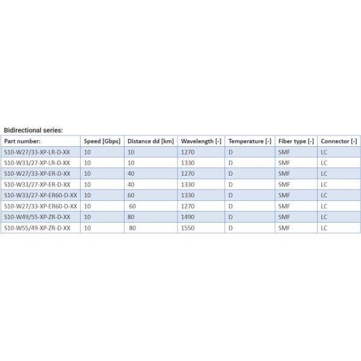Click wavelength 1270 in the S10-W27/33-XP-ER60-D-XX row
This screenshot has height=361, width=361.
click(x=188, y=206)
